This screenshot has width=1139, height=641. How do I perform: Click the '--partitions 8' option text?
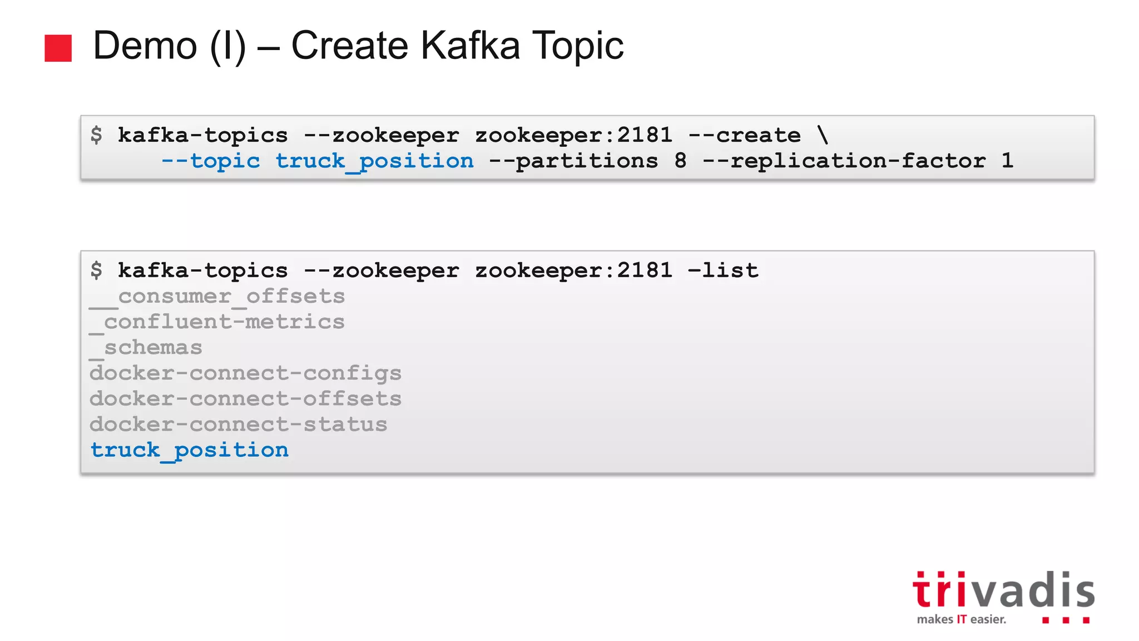588,161
